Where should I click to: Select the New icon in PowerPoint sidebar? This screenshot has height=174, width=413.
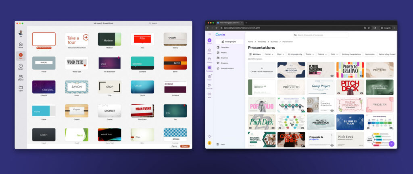[21, 56]
